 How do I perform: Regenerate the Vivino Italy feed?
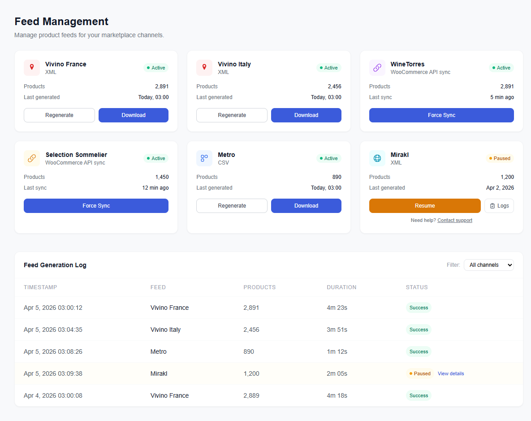tap(232, 115)
